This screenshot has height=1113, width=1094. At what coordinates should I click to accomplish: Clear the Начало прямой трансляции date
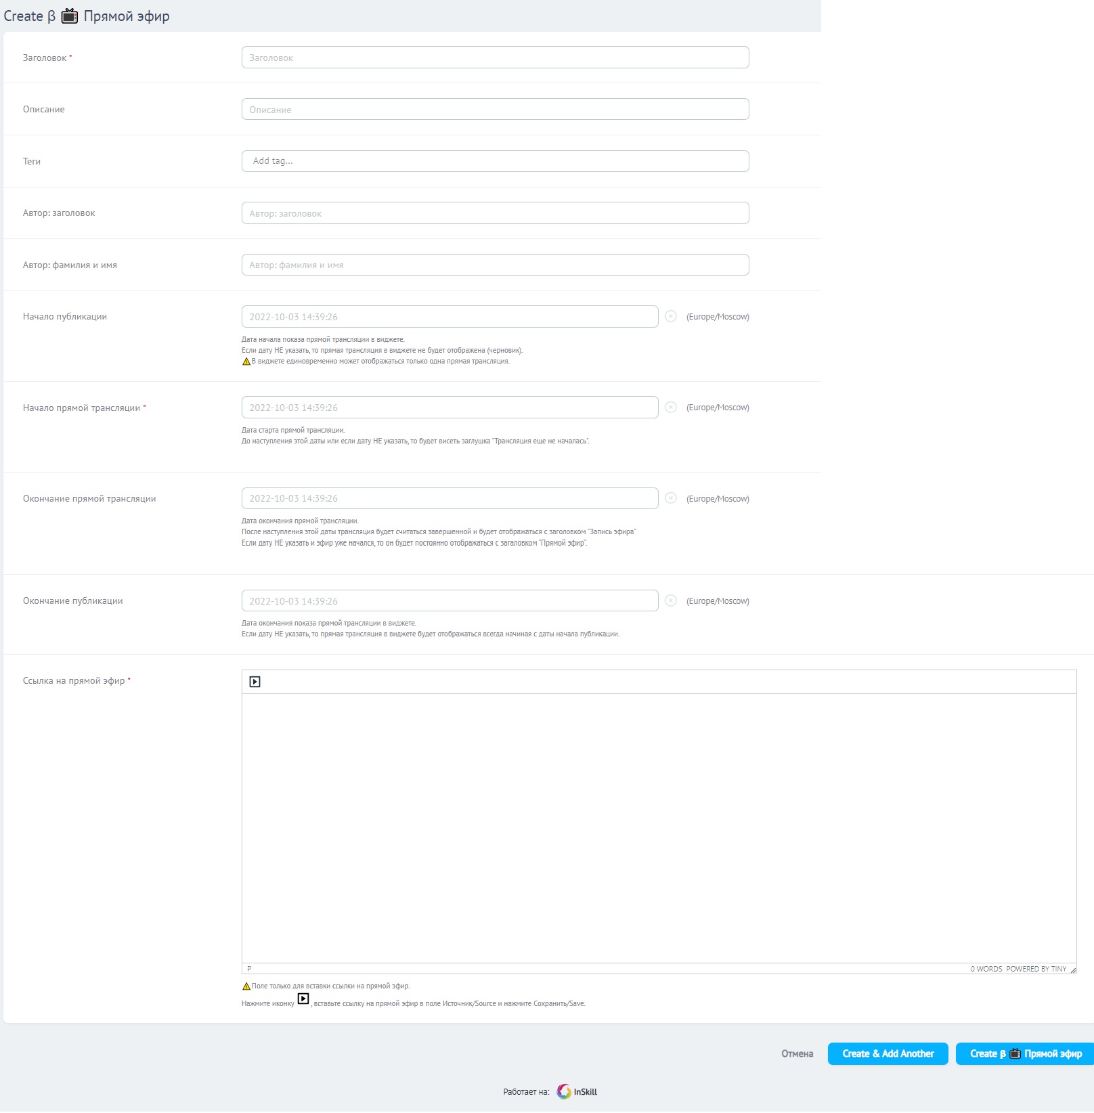(x=670, y=407)
